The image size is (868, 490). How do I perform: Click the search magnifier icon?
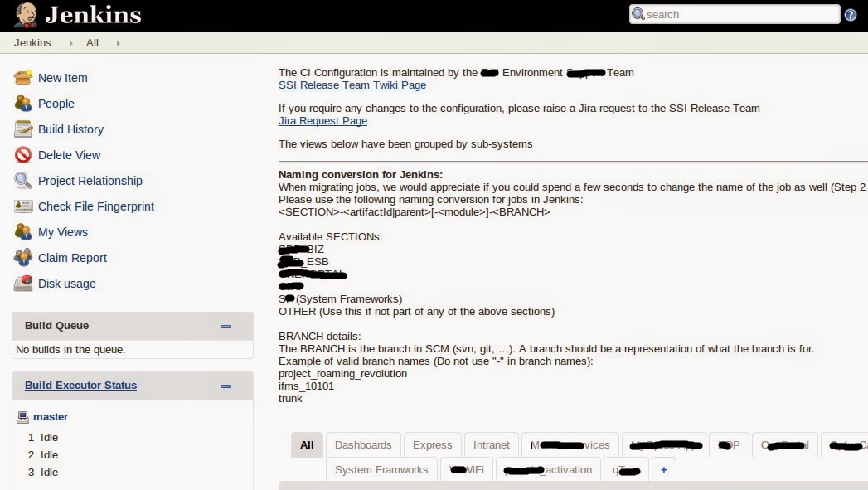point(638,14)
